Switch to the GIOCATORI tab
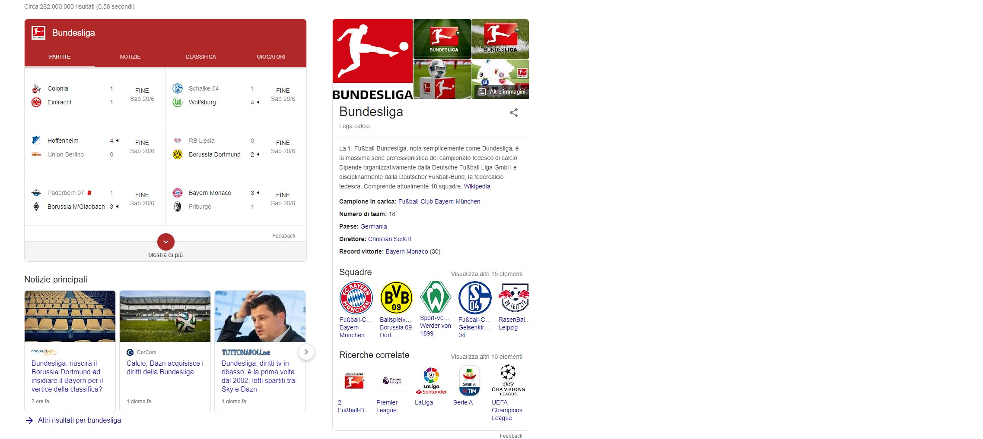 [x=271, y=56]
